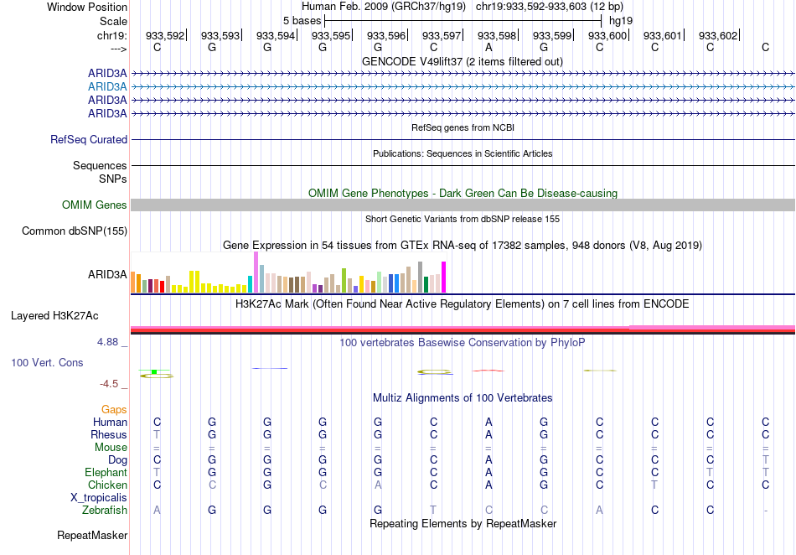Click the 100 Vert. Cons track label
The width and height of the screenshot is (796, 555).
47,363
